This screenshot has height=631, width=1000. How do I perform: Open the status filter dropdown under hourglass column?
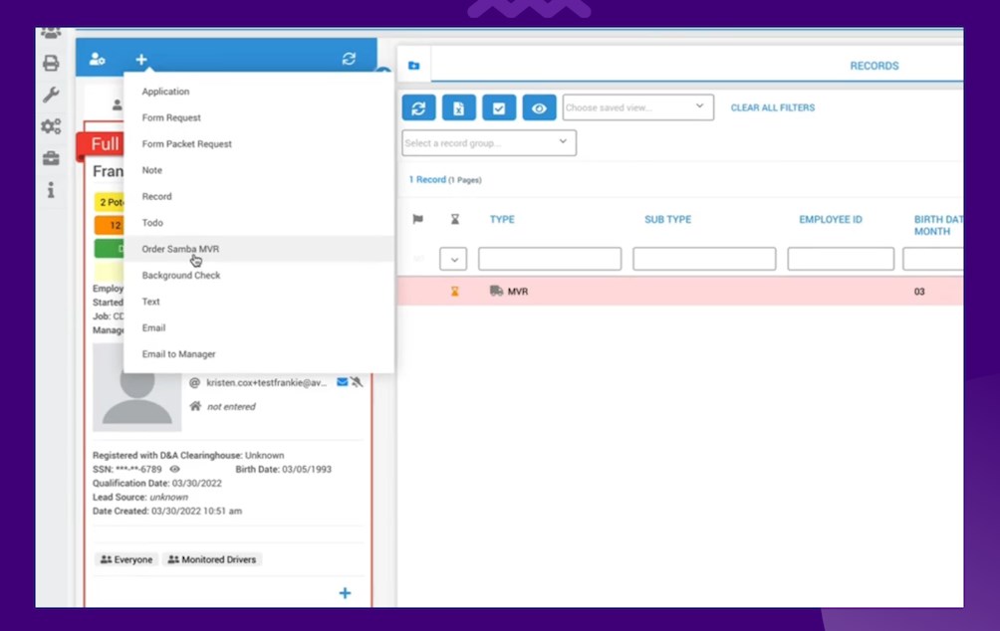click(453, 260)
